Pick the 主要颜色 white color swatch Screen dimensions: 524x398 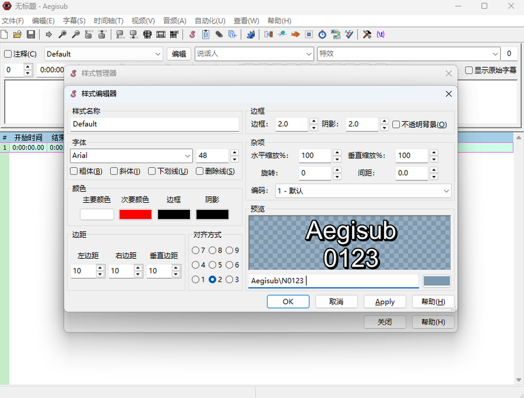coord(97,214)
